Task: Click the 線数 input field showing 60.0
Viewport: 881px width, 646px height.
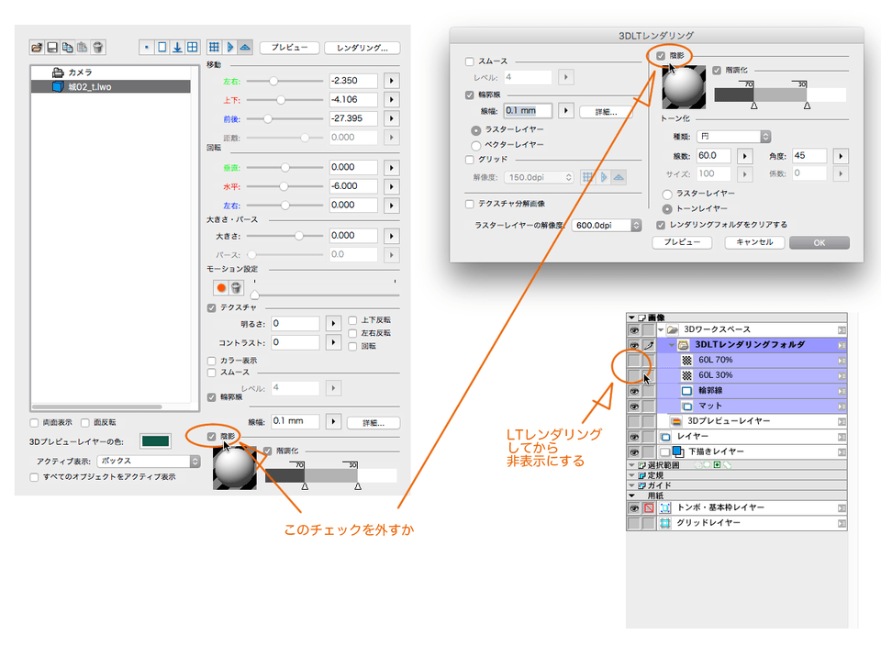Action: tap(713, 156)
